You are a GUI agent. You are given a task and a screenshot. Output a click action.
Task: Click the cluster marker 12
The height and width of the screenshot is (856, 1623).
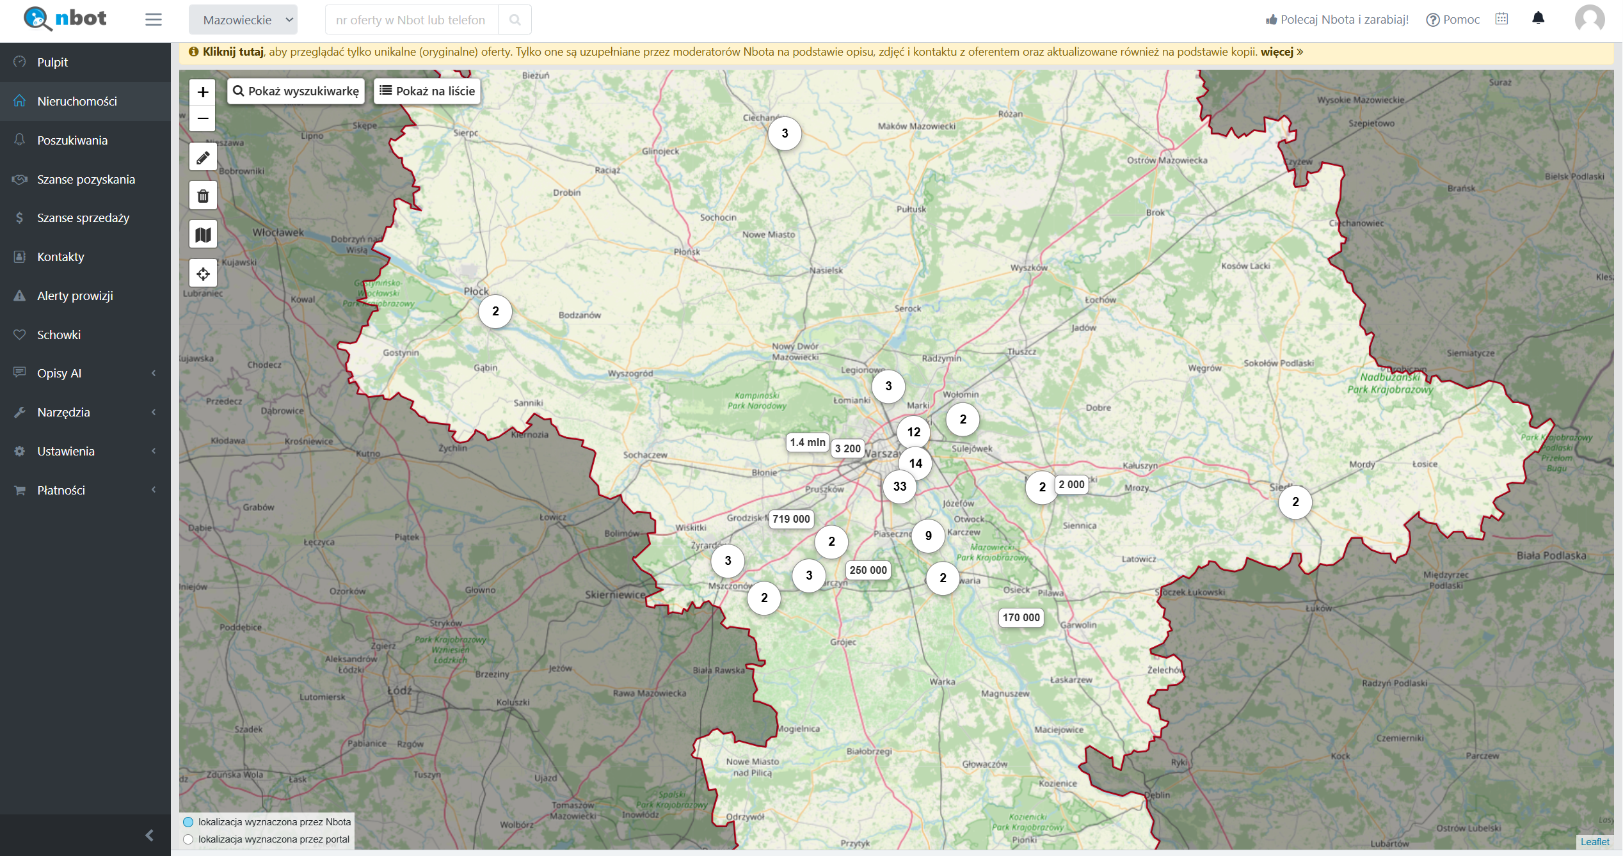pyautogui.click(x=914, y=432)
